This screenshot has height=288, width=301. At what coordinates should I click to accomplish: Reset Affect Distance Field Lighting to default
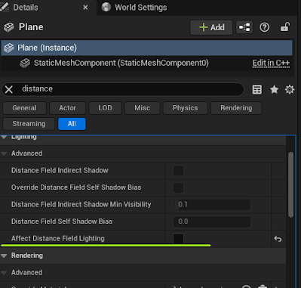278,239
